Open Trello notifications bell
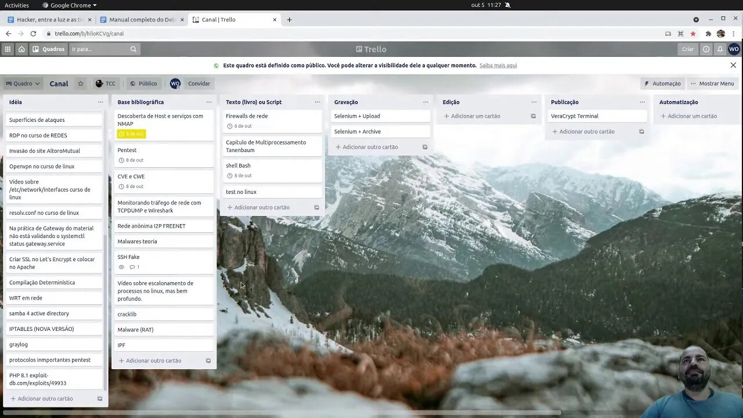Viewport: 743px width, 418px height. click(x=720, y=49)
